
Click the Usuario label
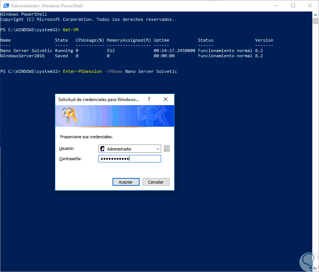coord(66,148)
